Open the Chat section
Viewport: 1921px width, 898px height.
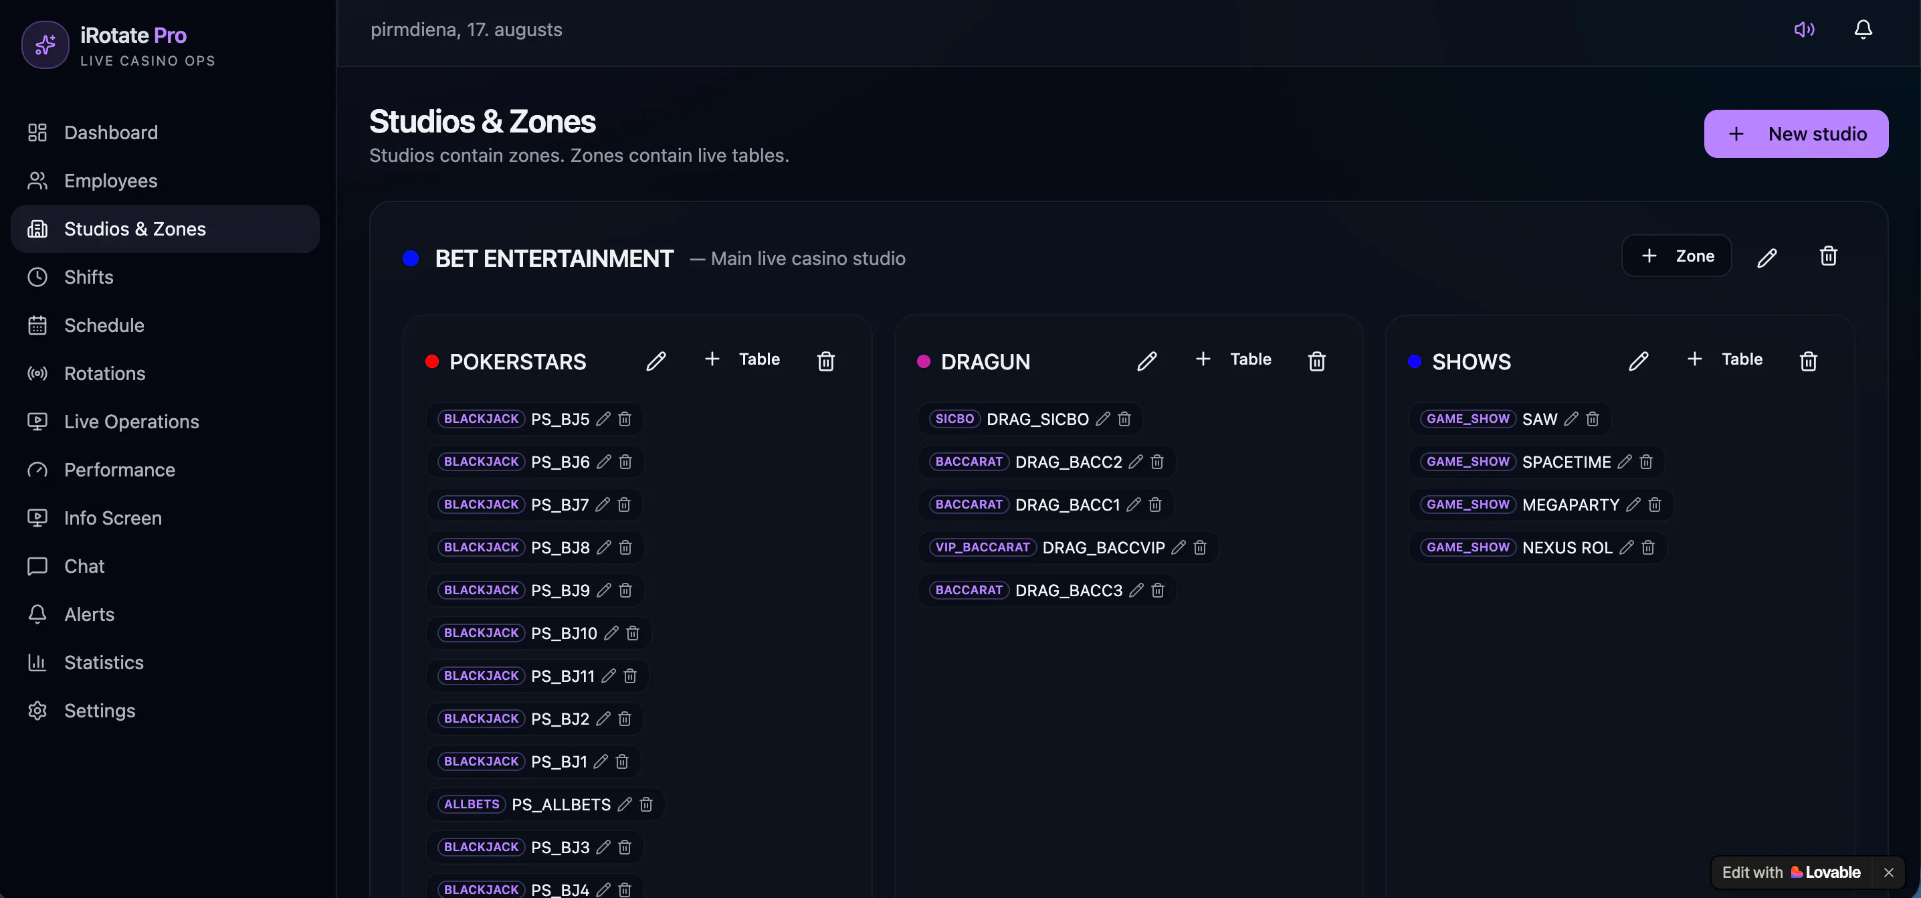coord(165,566)
